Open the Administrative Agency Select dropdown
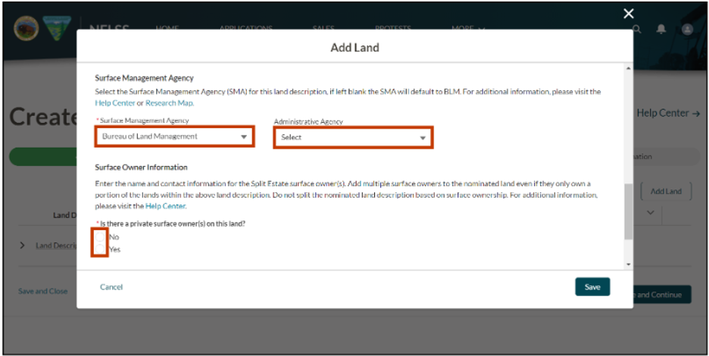Viewport: 709px width, 356px height. pyautogui.click(x=353, y=138)
